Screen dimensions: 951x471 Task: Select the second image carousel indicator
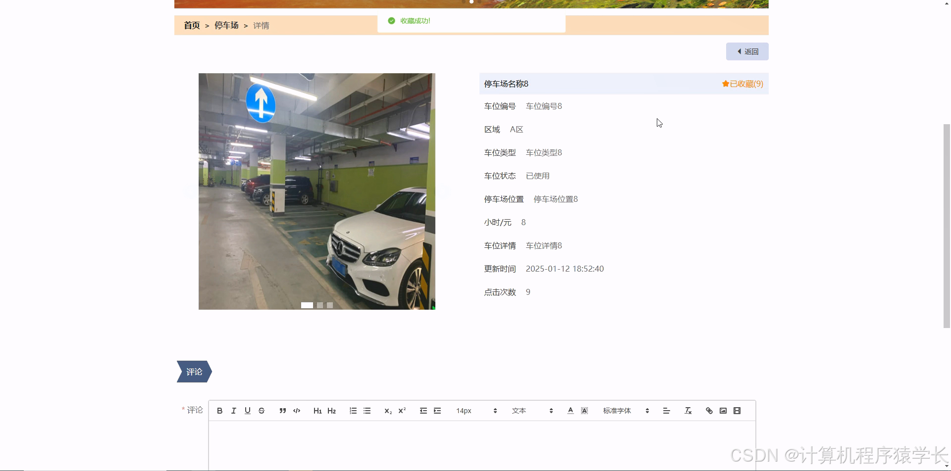pyautogui.click(x=320, y=305)
